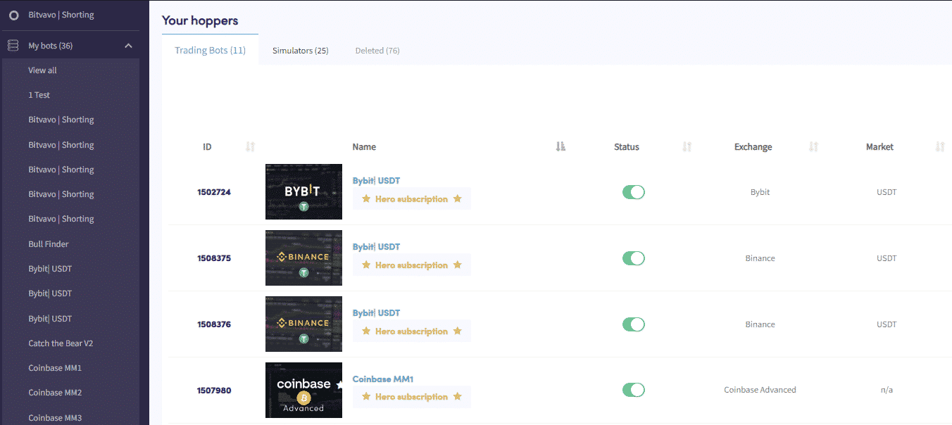Toggle status switch for bot 1502724
This screenshot has width=952, height=425.
[633, 192]
